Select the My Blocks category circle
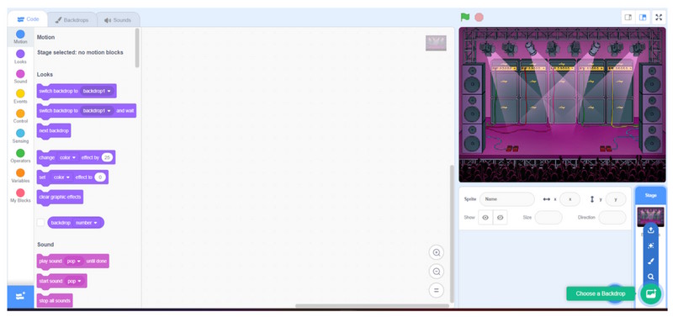This screenshot has height=317, width=673. pyautogui.click(x=20, y=193)
